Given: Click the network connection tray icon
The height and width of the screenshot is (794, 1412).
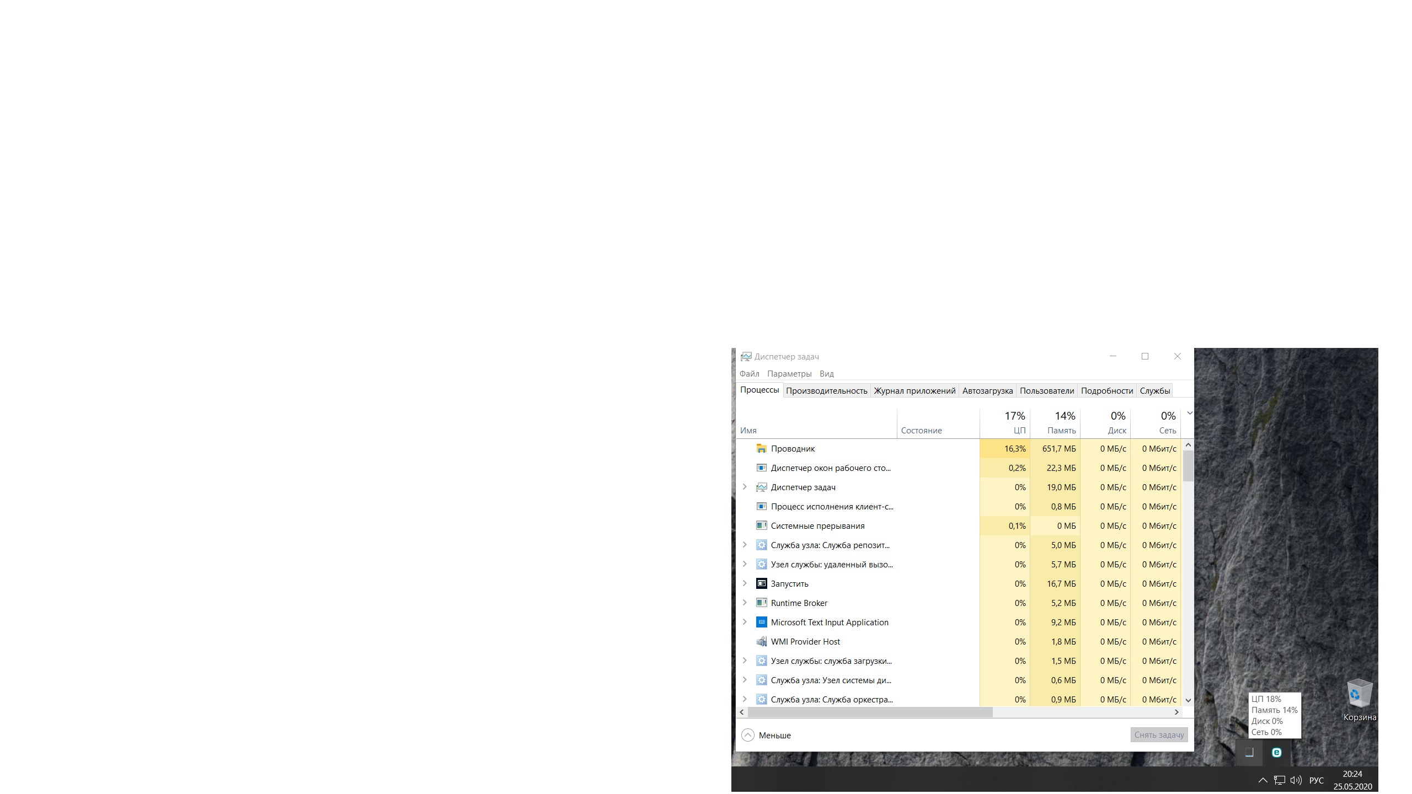Looking at the screenshot, I should 1280,780.
